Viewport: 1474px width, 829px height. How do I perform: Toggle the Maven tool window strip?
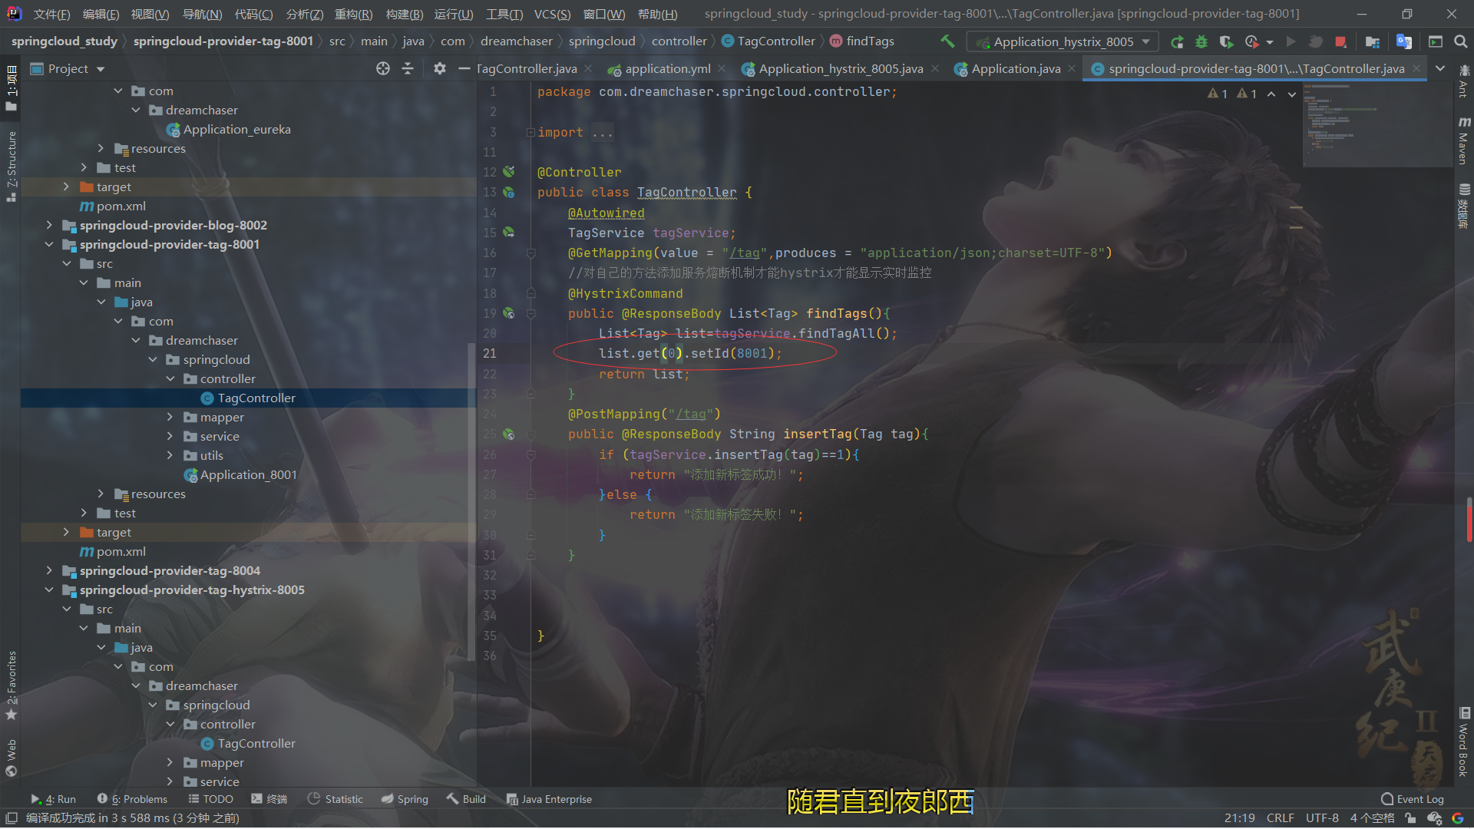click(x=1463, y=142)
